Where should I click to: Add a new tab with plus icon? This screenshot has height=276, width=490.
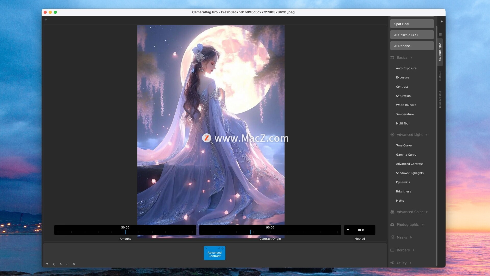click(x=46, y=19)
